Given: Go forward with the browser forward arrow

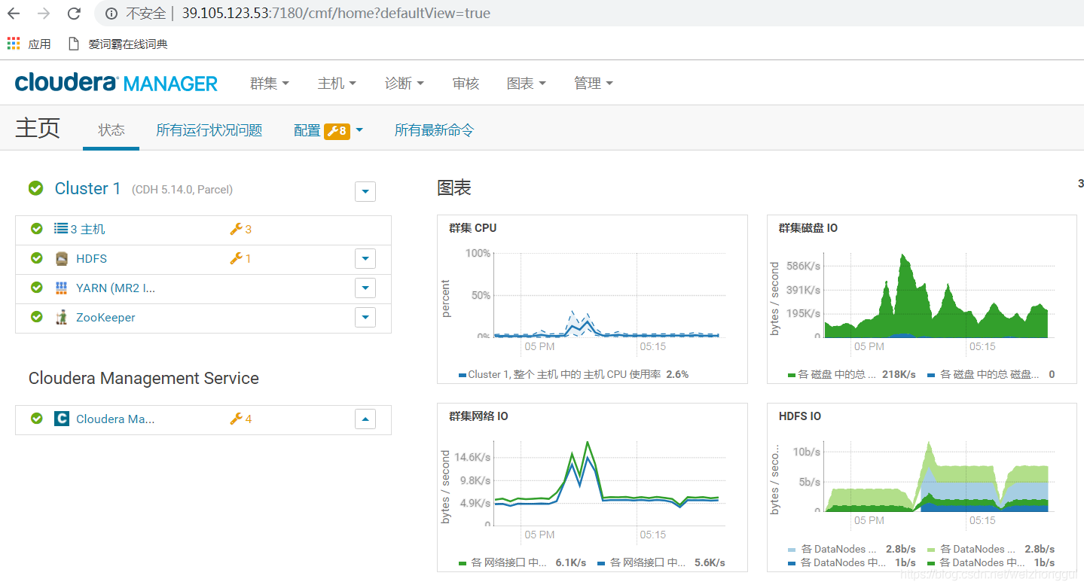Looking at the screenshot, I should coord(44,14).
